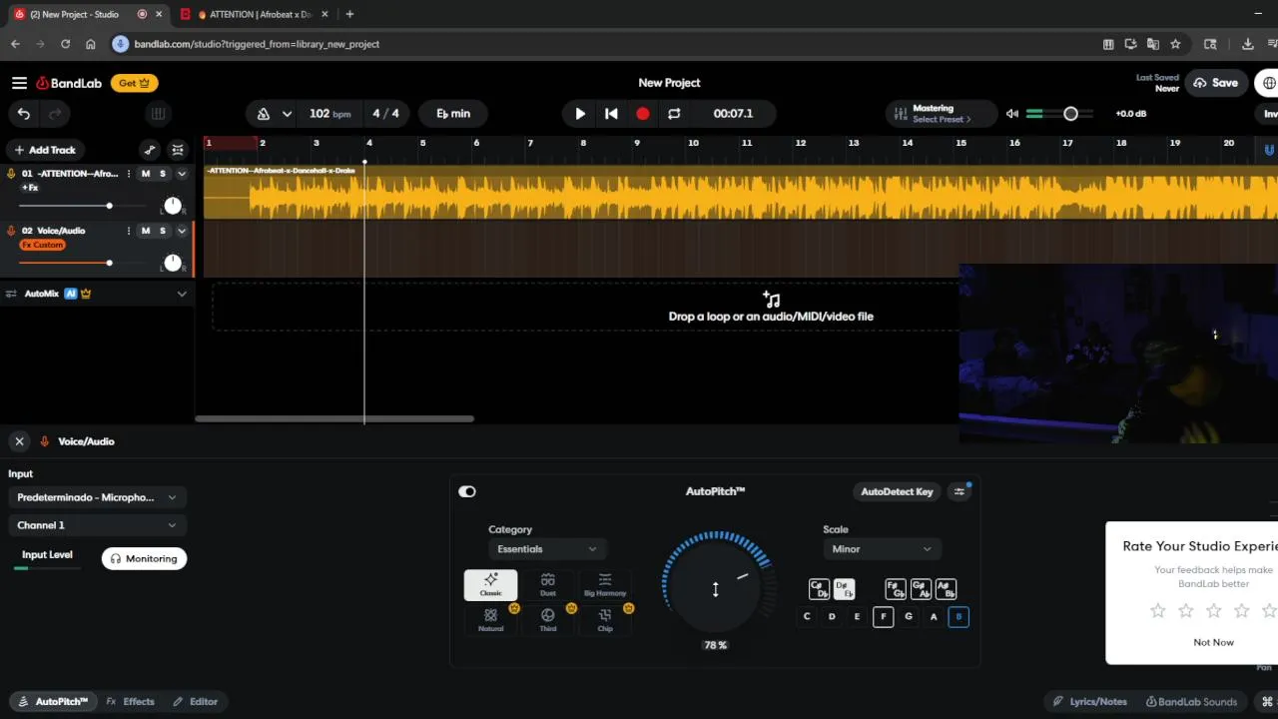Click the collapse tracks icon next to Add Track
1278x719 pixels.
coord(178,150)
